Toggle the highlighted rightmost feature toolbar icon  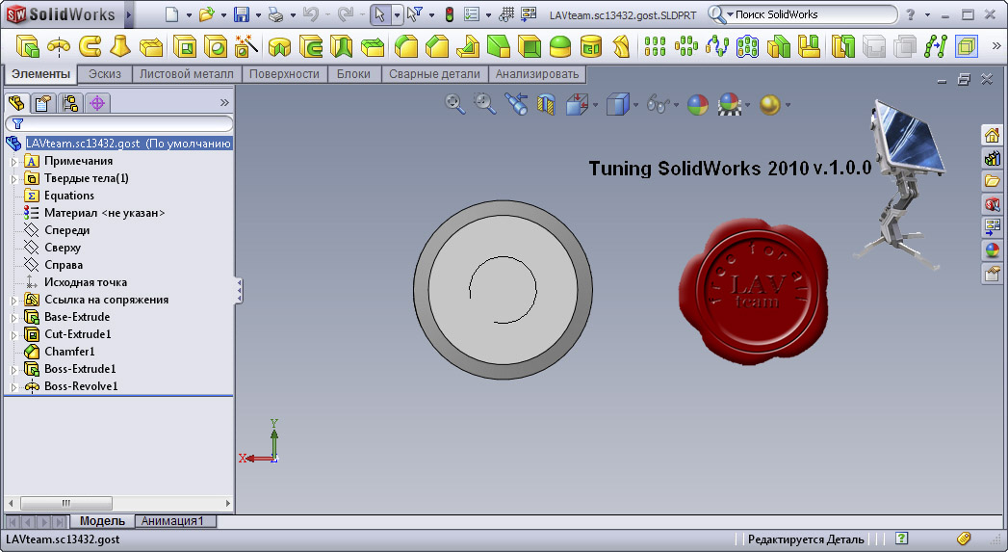pyautogui.click(x=966, y=46)
